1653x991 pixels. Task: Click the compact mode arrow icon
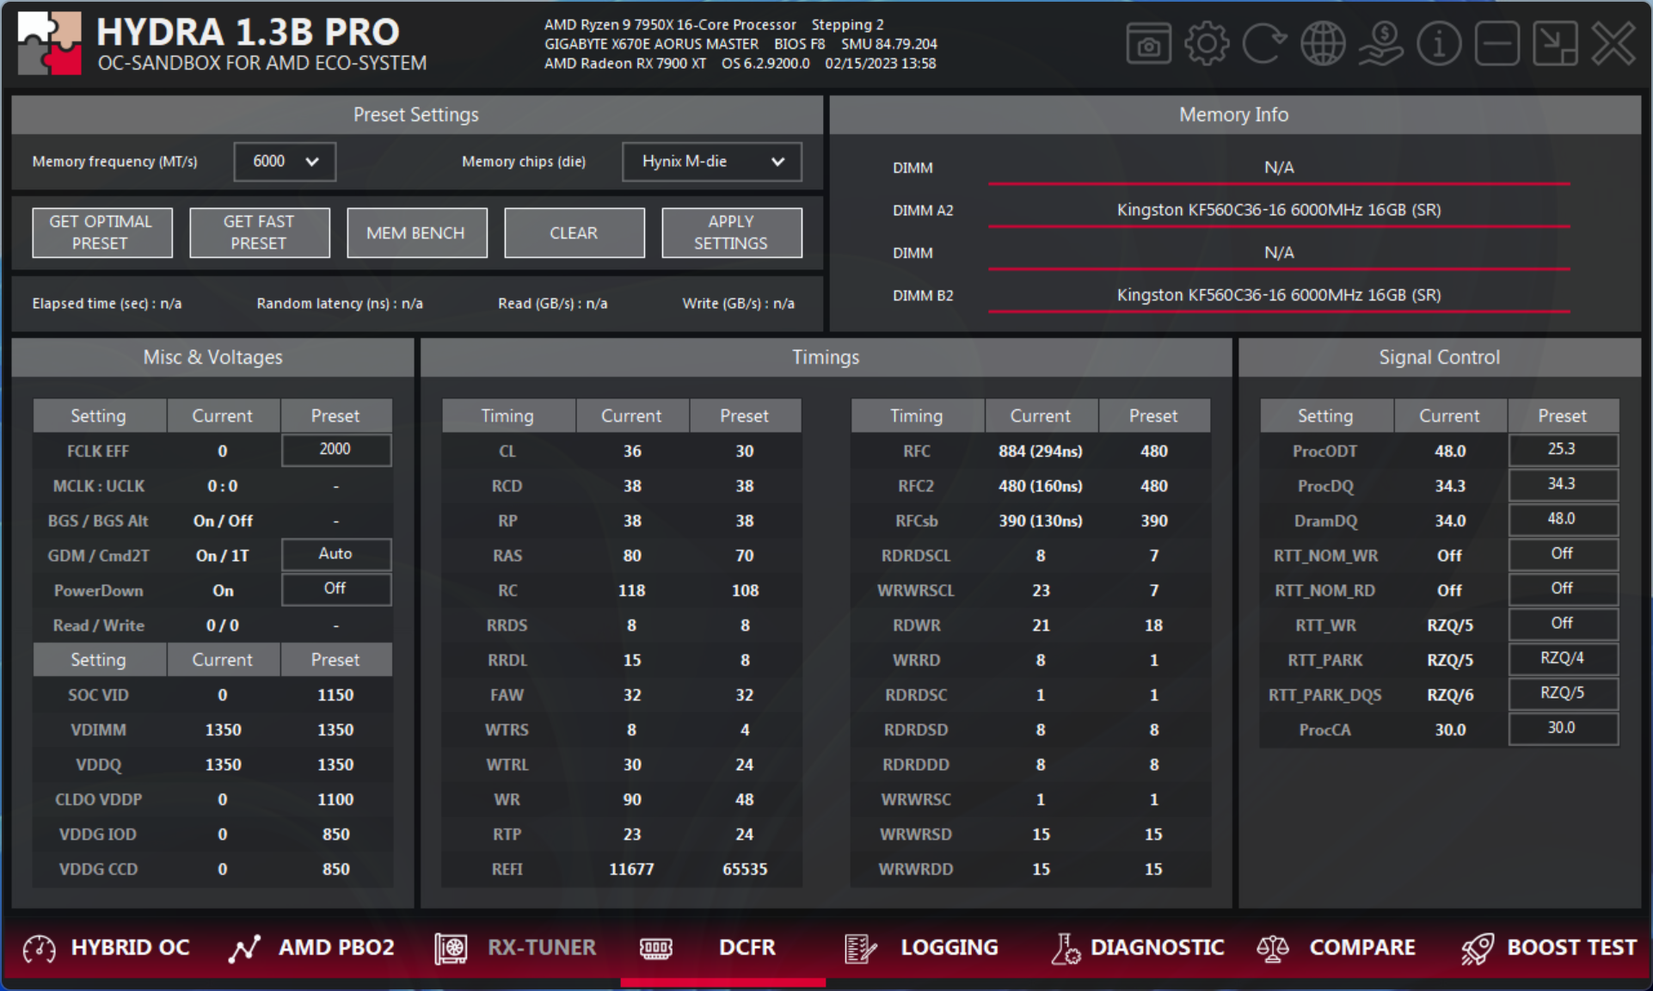click(1555, 44)
